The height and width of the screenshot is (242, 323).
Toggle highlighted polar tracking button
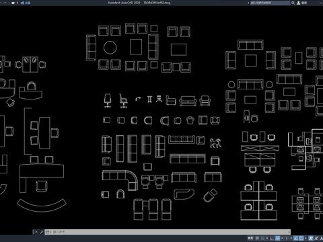277,238
